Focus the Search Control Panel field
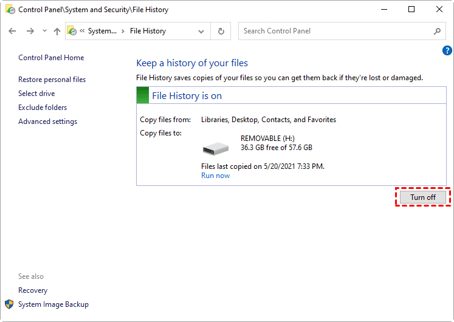454x322 pixels. (x=334, y=32)
